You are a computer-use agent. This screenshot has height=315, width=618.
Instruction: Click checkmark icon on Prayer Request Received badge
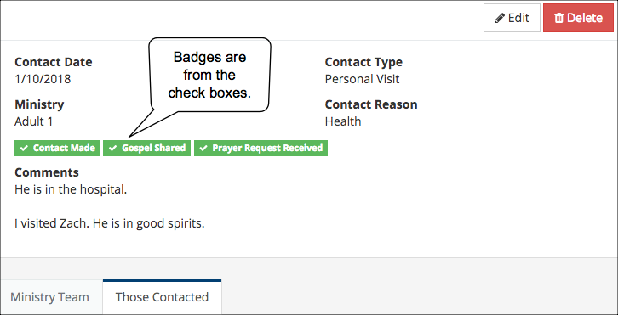[x=203, y=149]
